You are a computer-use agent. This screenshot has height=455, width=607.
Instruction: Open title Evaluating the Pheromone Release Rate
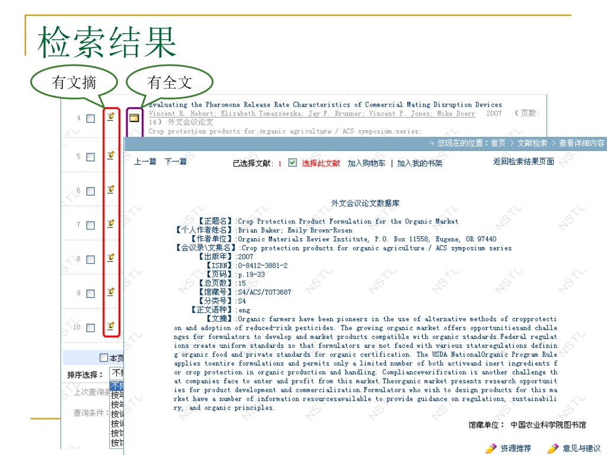pos(325,104)
